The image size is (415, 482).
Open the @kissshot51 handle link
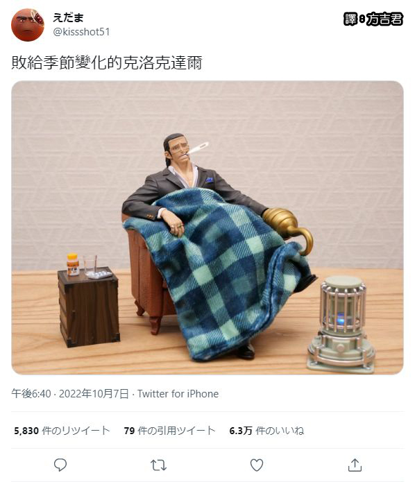81,32
